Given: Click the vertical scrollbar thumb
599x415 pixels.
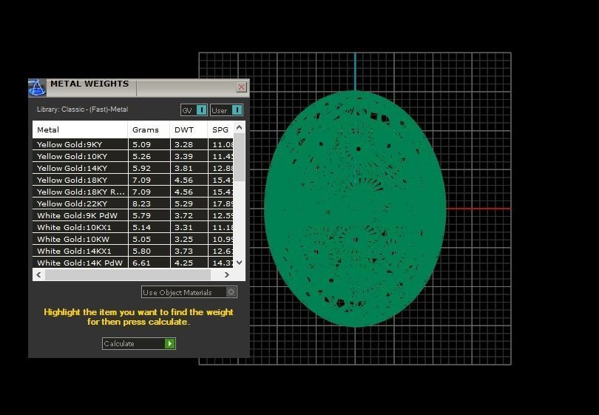Looking at the screenshot, I should coord(239,157).
